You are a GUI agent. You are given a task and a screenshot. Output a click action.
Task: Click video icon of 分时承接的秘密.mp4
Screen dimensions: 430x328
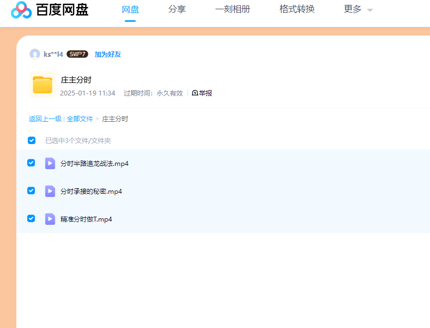pyautogui.click(x=50, y=191)
